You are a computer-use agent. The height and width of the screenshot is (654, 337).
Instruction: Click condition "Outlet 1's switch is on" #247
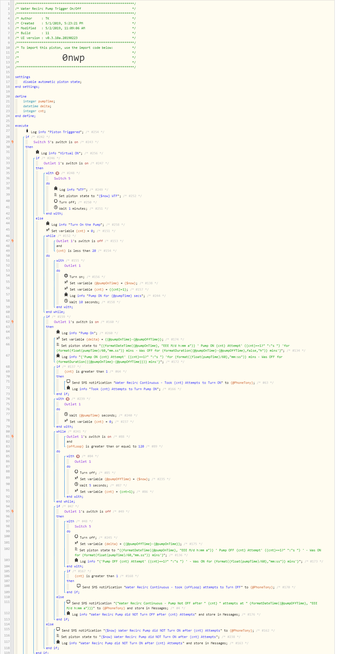(x=66, y=163)
